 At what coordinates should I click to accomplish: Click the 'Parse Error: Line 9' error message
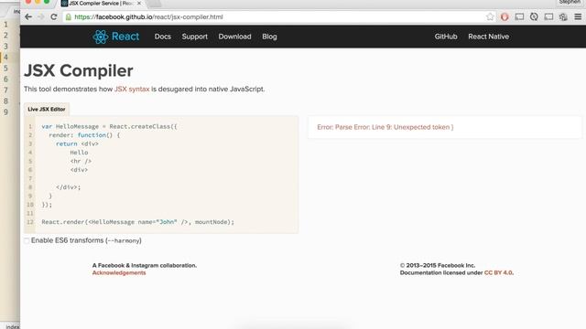tap(385, 127)
